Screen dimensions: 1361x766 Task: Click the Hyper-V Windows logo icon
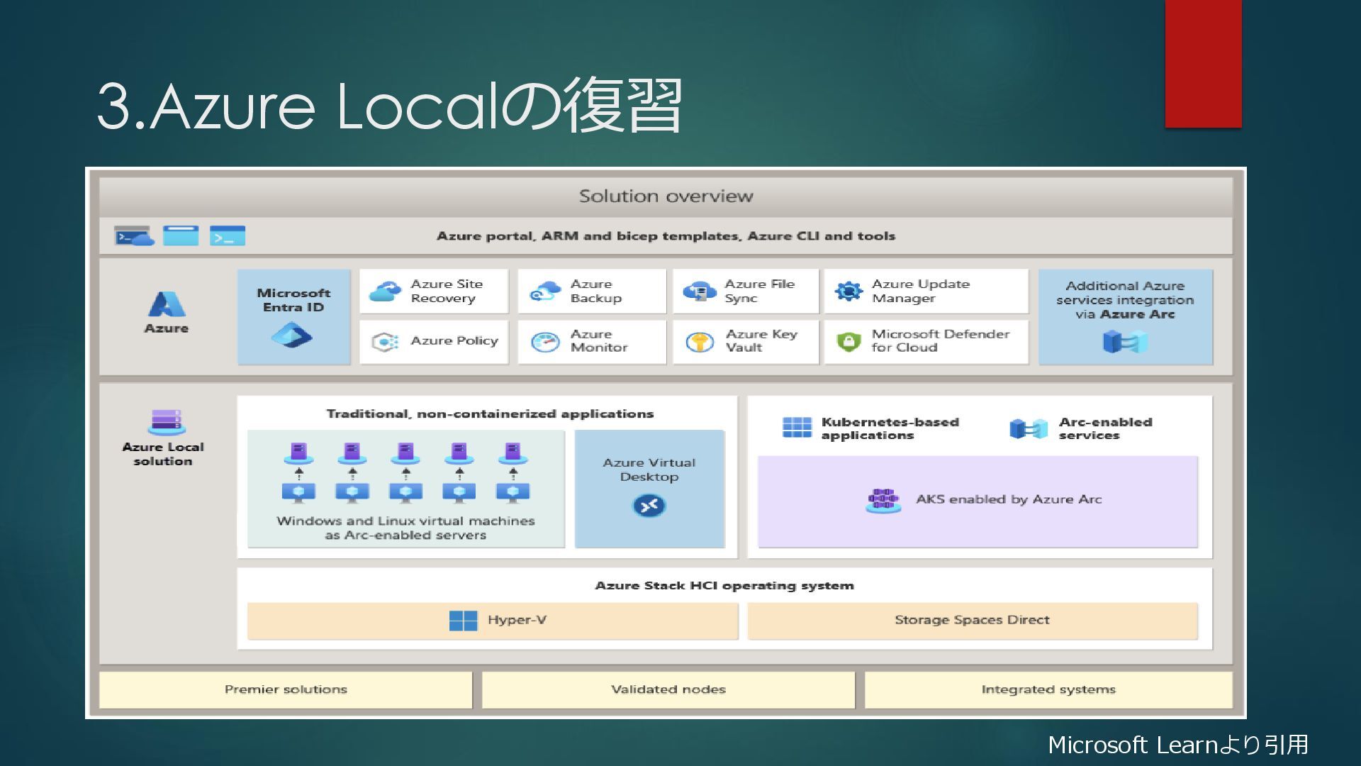coord(463,621)
